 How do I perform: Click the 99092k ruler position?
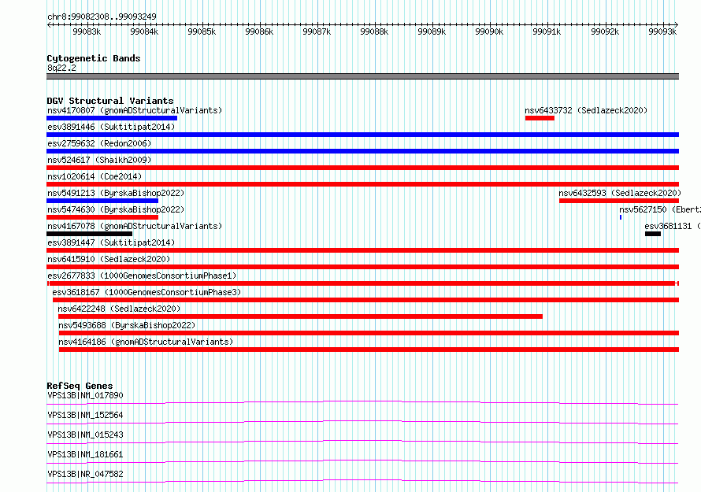point(605,31)
